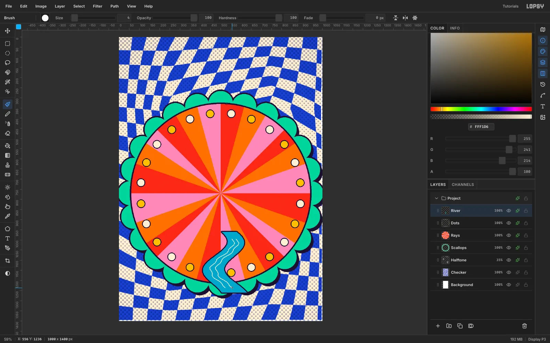
Task: Select the Text tool in left toolbar
Action: pos(8,238)
